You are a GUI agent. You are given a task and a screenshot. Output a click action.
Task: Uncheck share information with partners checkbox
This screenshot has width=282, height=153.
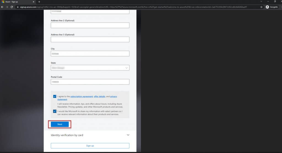[x=55, y=111]
